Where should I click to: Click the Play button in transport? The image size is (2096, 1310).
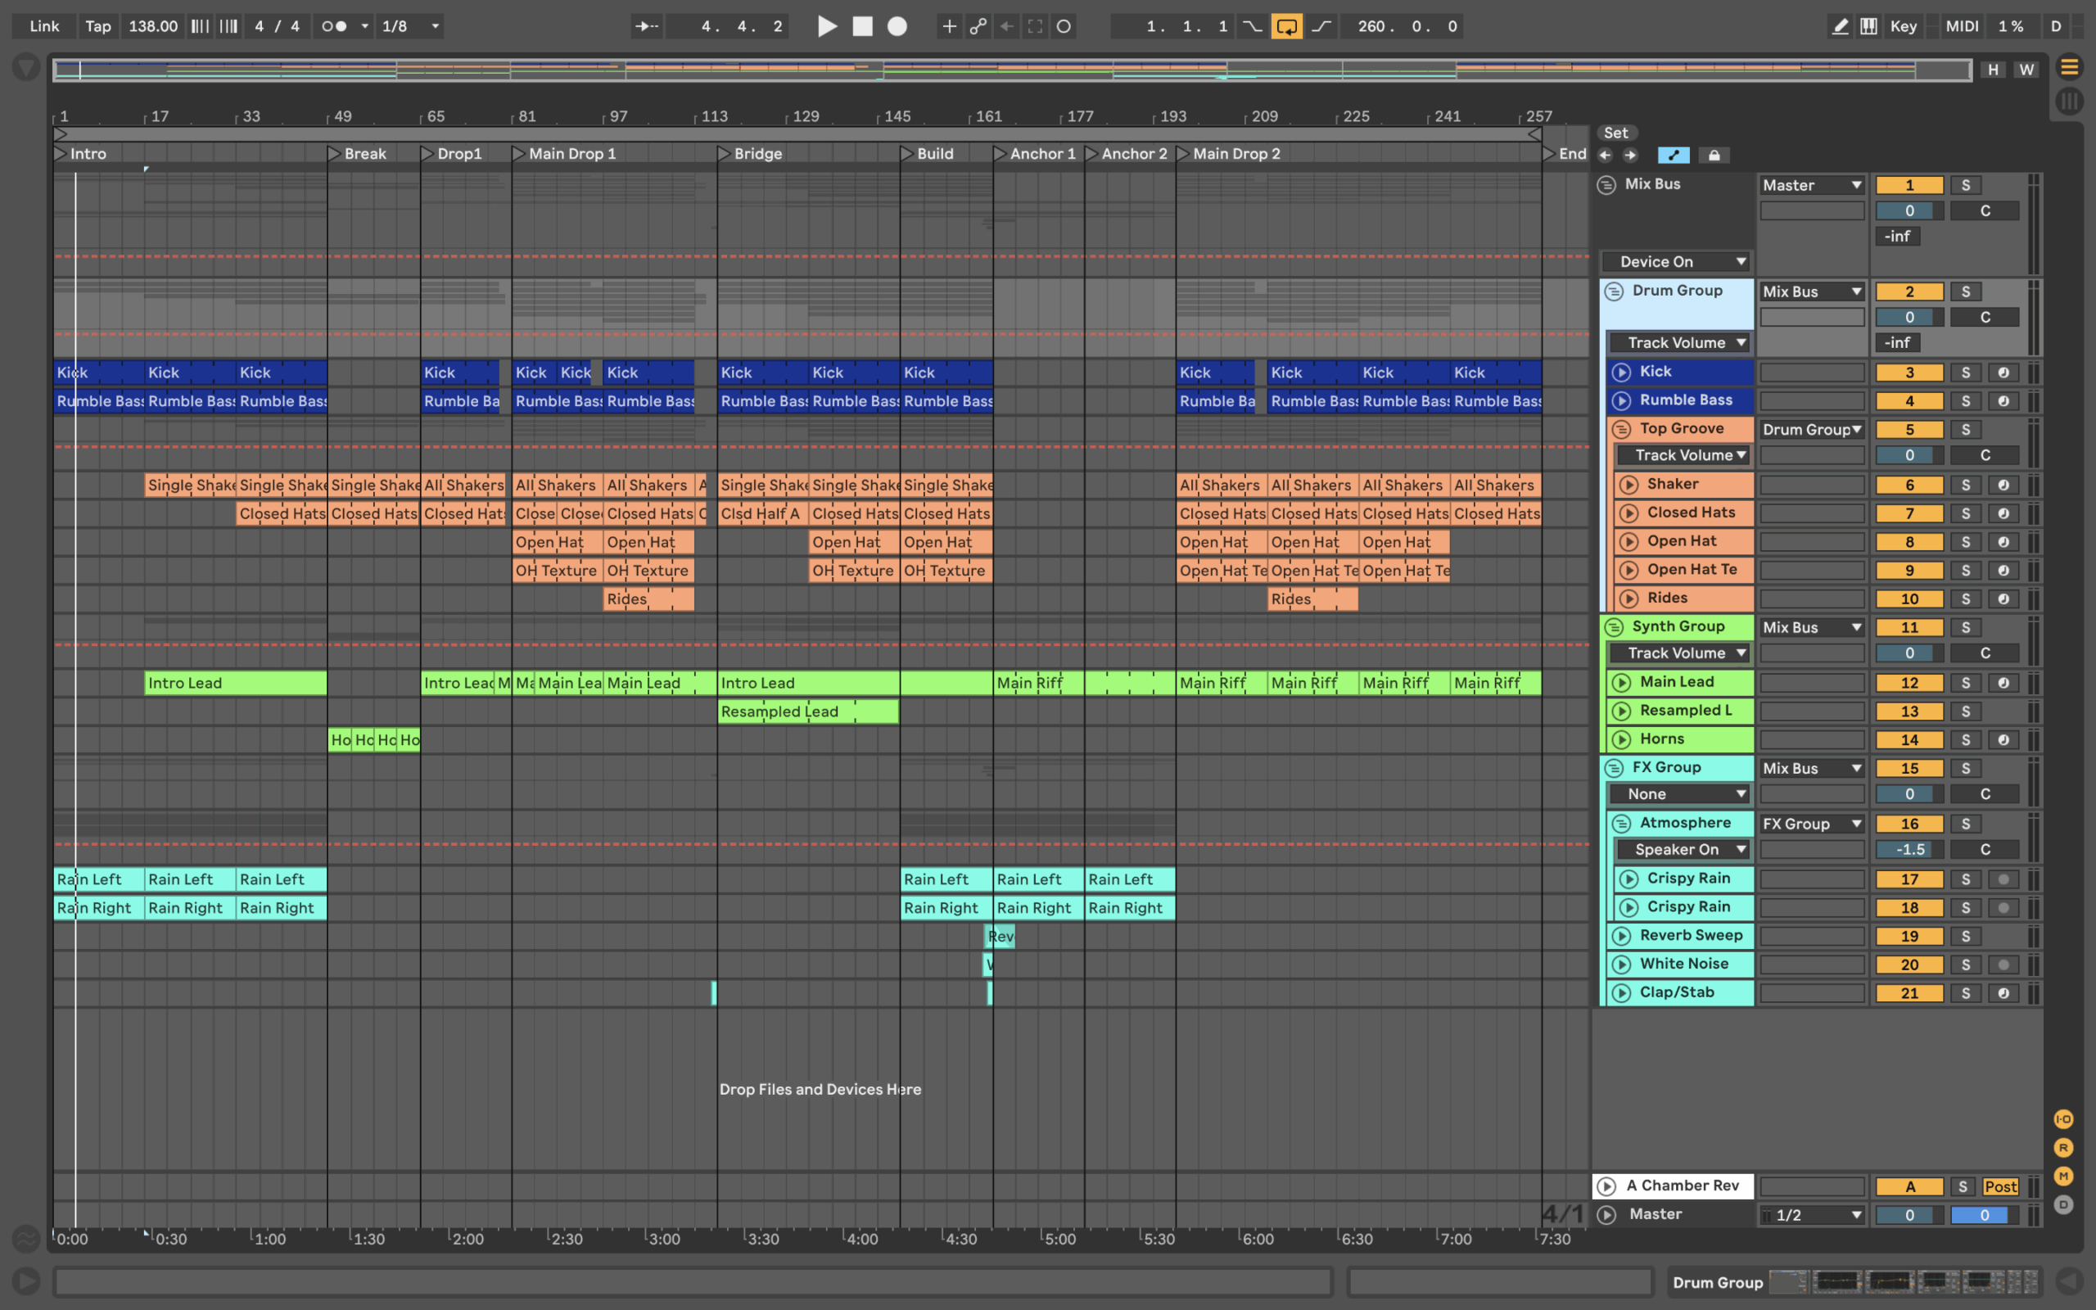tap(826, 26)
